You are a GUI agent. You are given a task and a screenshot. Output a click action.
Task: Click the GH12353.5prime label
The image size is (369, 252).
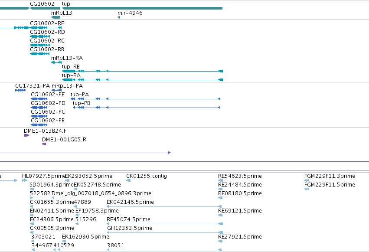coord(130,228)
